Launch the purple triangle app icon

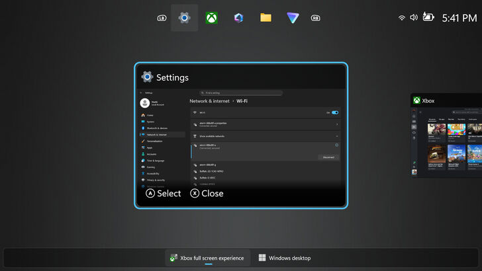coord(293,18)
